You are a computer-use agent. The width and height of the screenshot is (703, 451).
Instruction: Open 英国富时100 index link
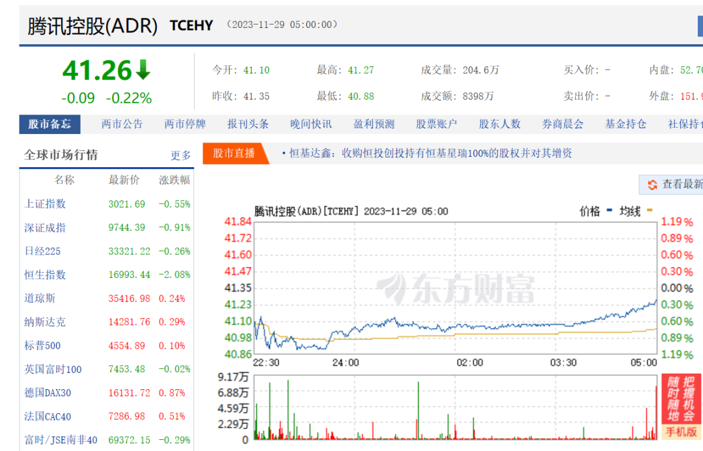(53, 370)
